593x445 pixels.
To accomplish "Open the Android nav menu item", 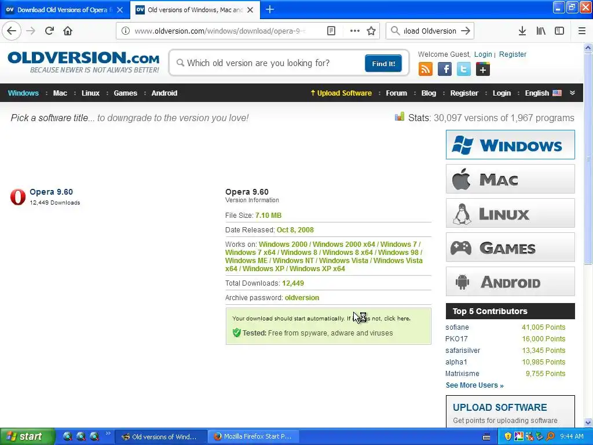I will (x=164, y=93).
